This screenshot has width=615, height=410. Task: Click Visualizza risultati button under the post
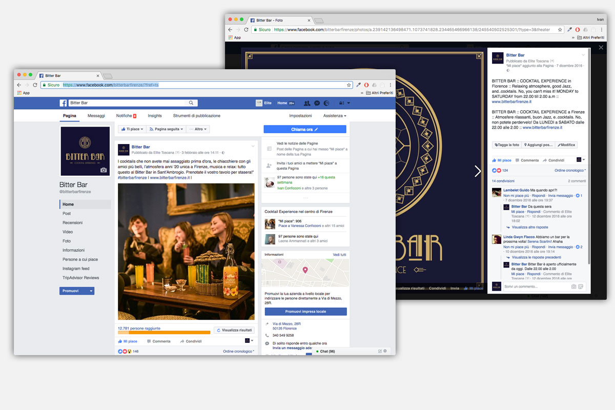[x=234, y=331]
